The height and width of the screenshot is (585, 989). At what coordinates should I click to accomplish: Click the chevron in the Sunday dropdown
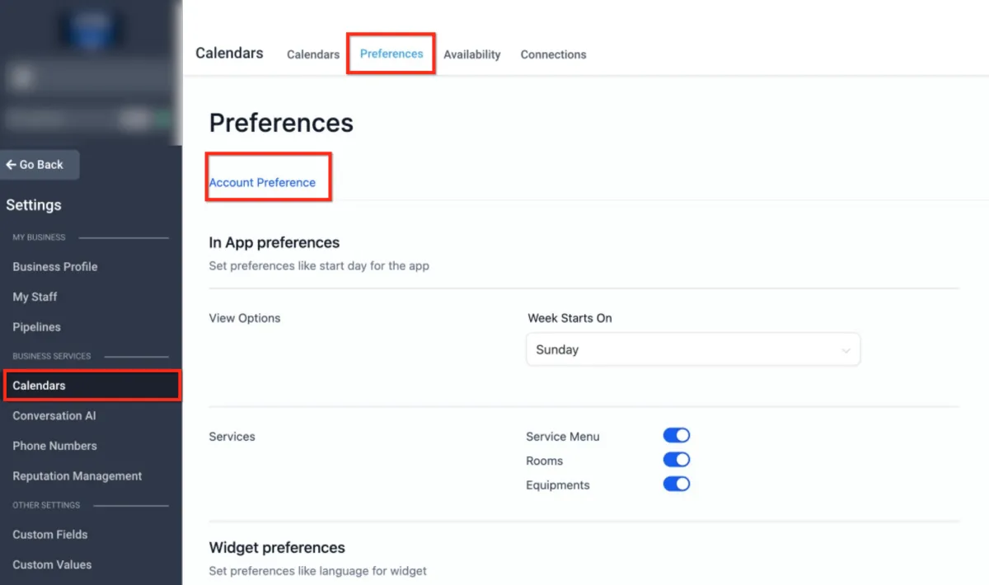point(846,350)
